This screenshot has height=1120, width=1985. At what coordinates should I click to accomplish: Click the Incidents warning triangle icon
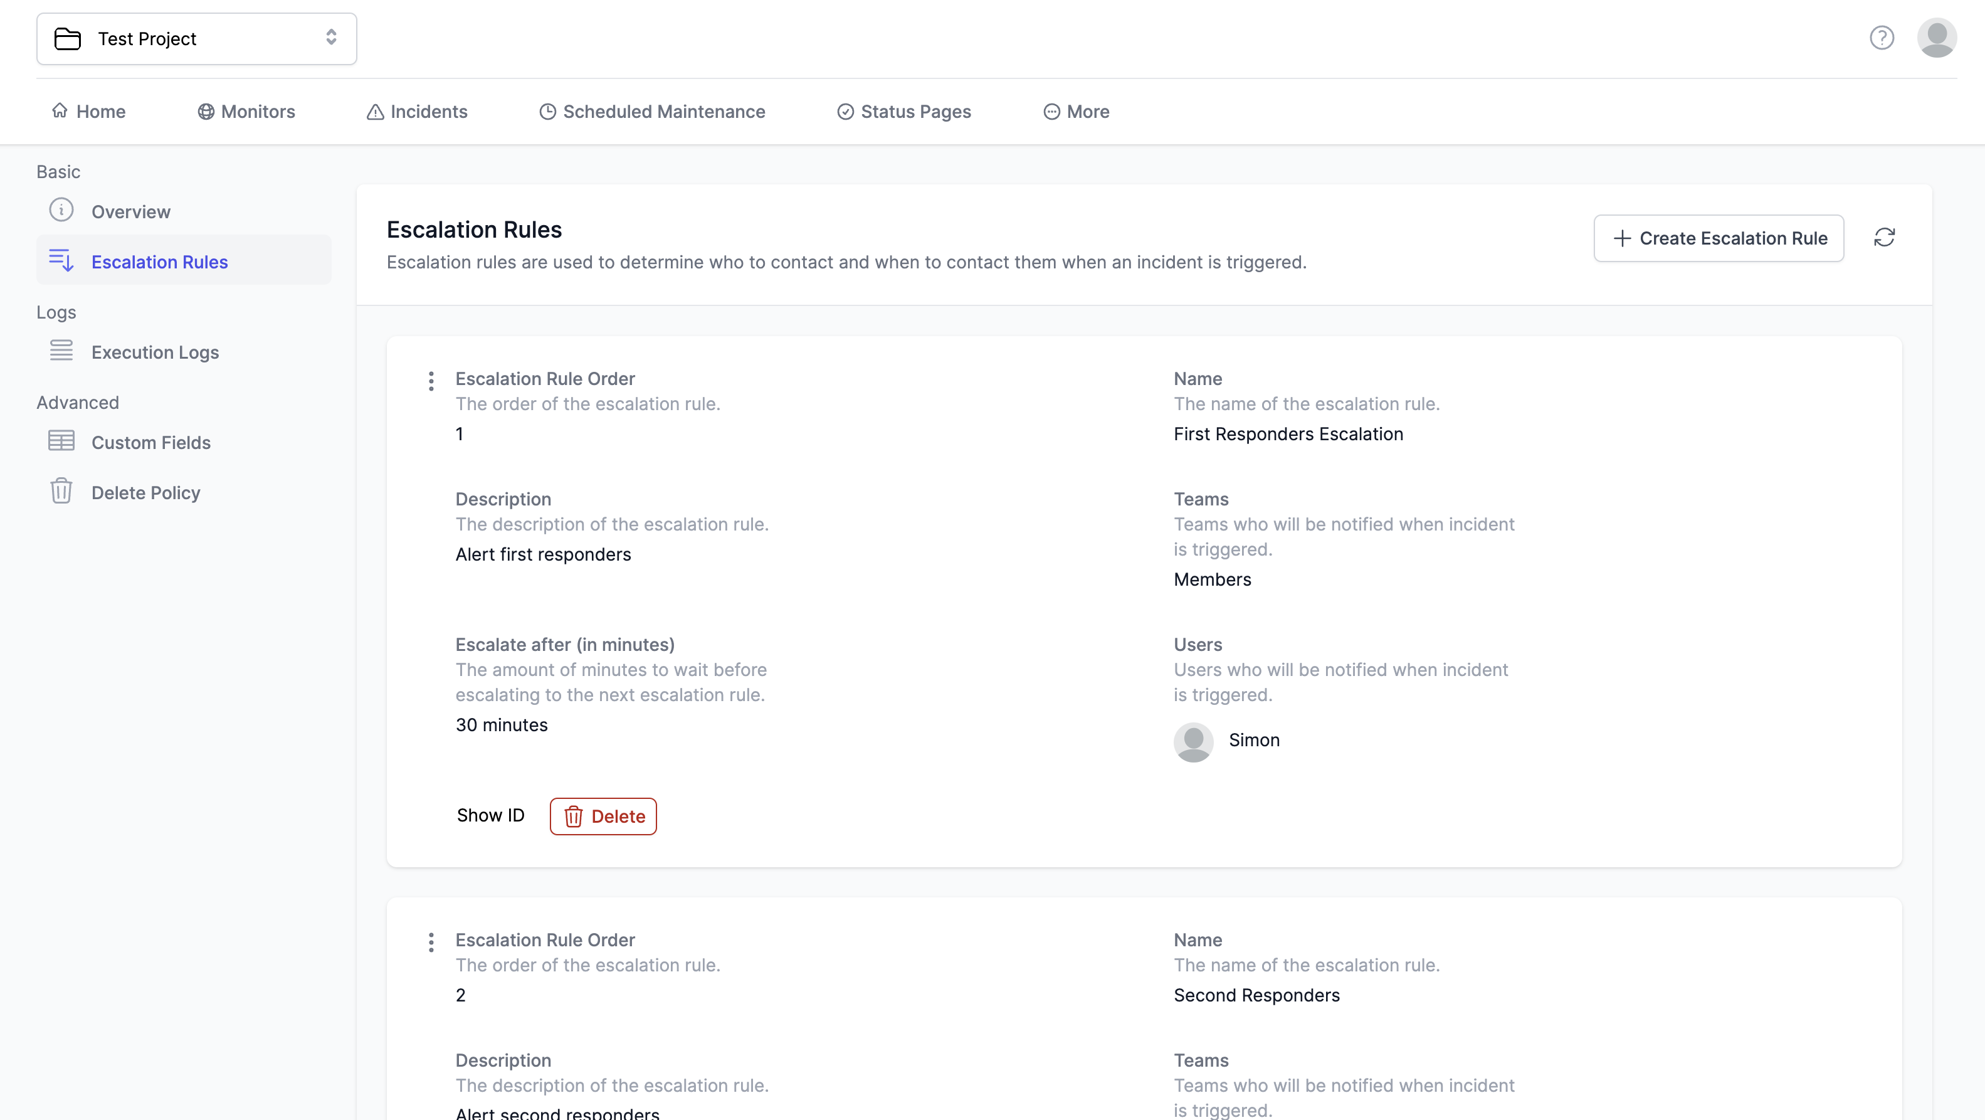(x=376, y=112)
